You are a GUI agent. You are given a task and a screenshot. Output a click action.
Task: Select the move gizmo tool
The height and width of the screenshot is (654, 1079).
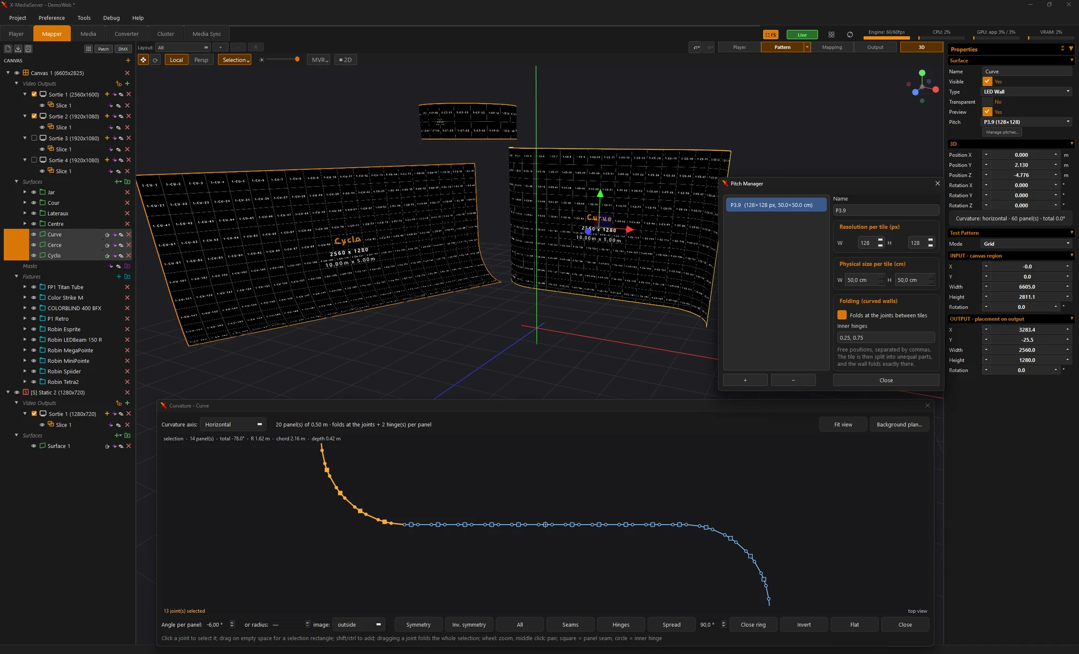[x=143, y=60]
